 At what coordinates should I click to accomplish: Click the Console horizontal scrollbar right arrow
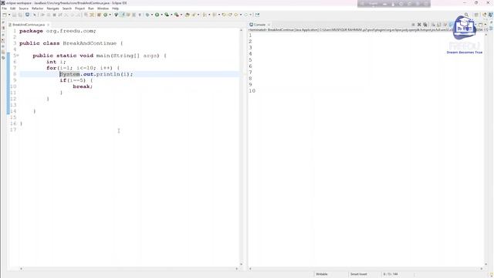click(481, 269)
